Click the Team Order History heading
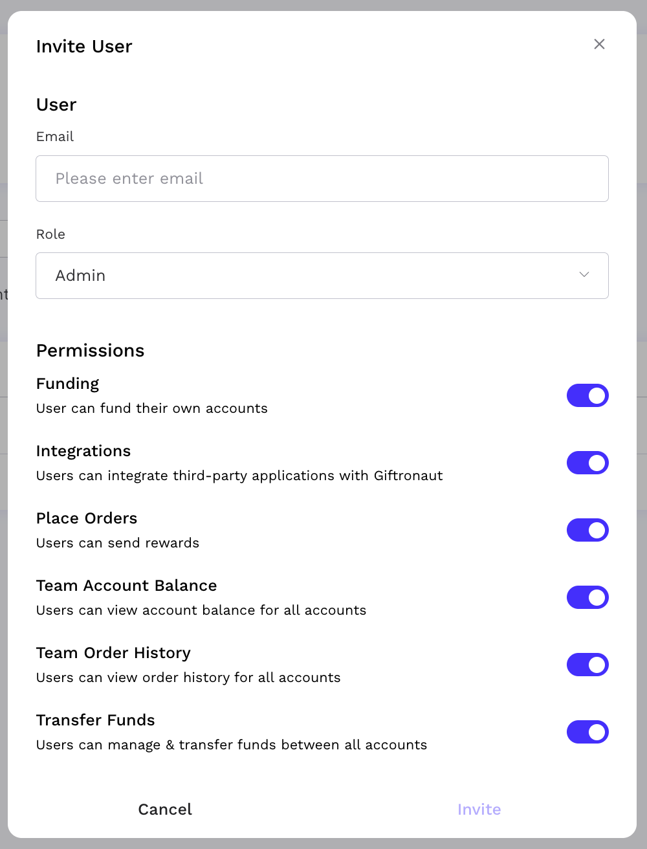 click(x=113, y=653)
